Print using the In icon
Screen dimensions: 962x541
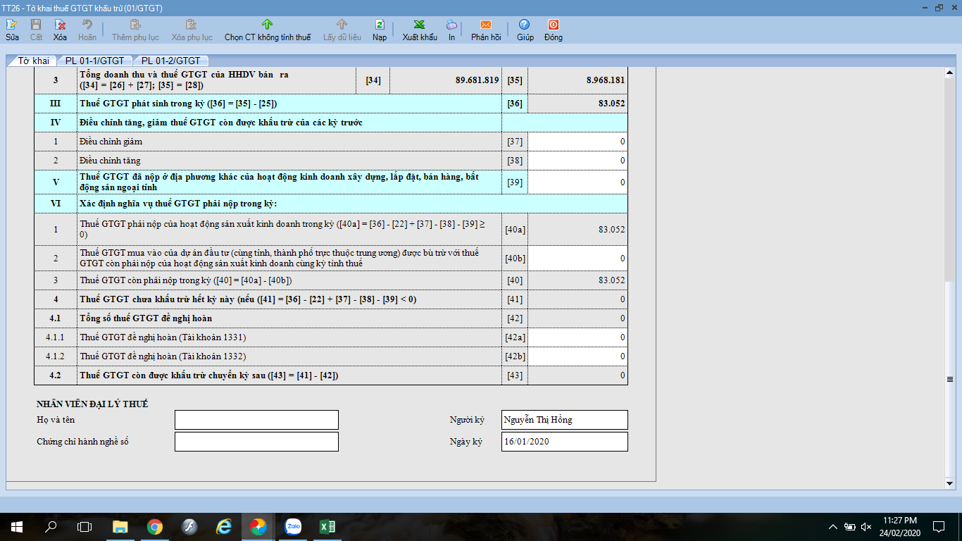click(451, 25)
